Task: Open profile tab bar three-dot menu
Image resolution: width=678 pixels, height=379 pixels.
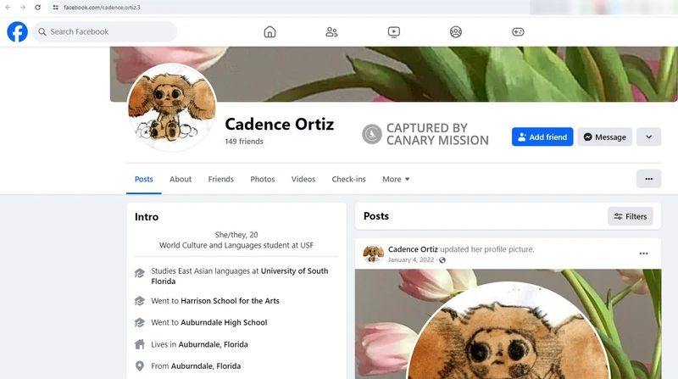Action: coord(648,179)
